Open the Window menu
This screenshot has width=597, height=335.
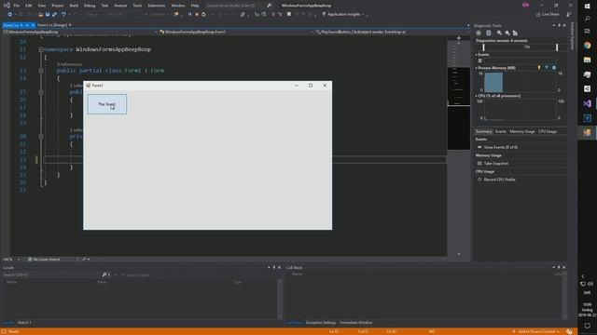click(178, 6)
